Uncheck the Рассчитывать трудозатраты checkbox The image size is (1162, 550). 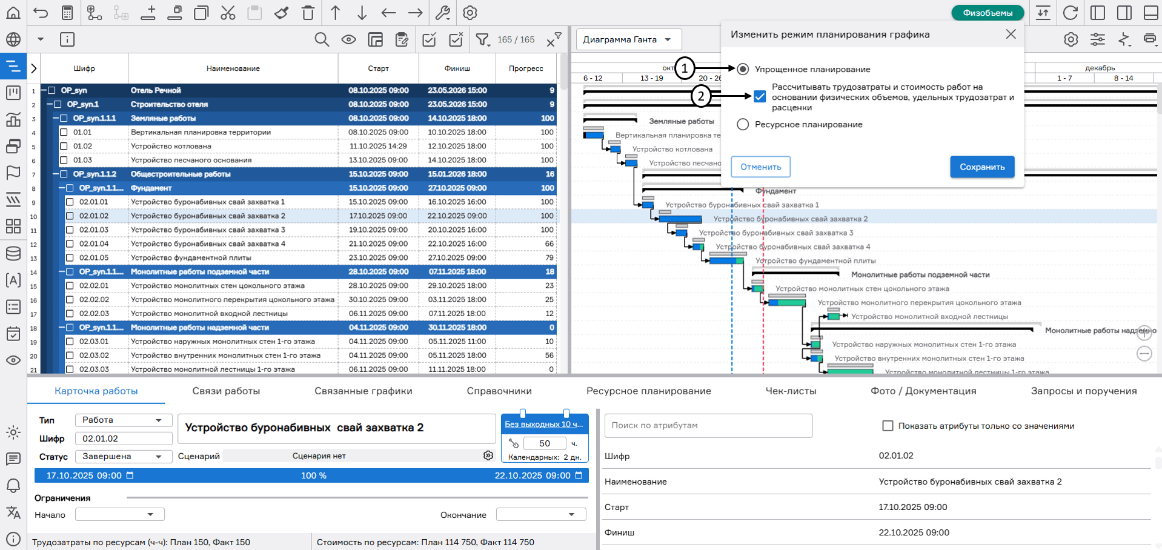[760, 96]
